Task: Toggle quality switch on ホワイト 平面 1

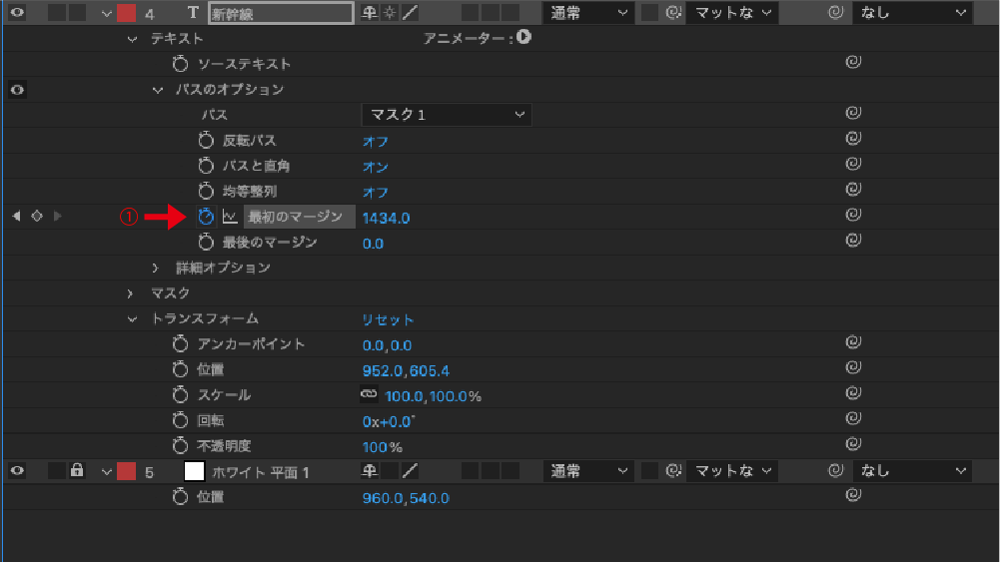Action: click(x=410, y=471)
